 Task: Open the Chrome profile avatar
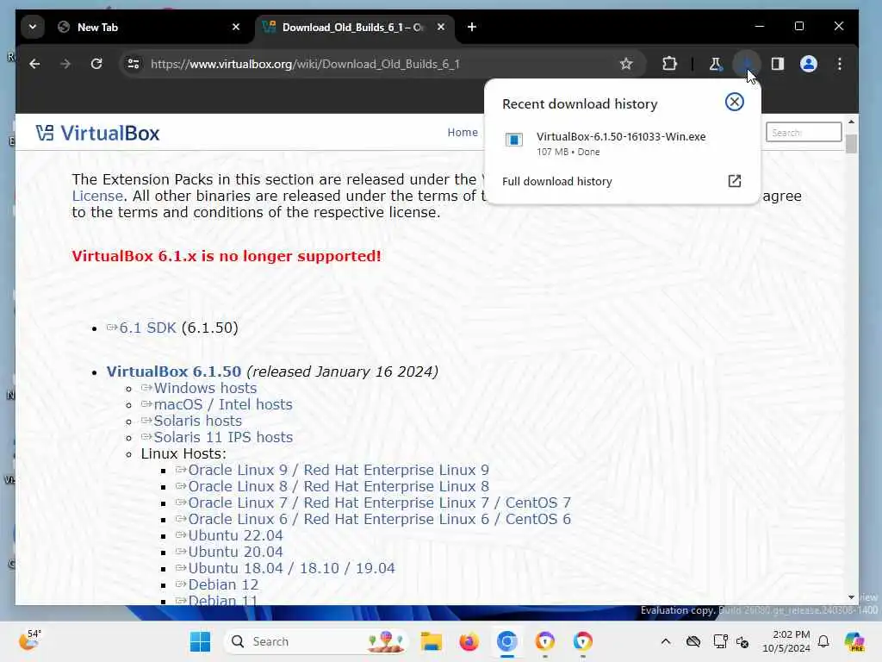(x=808, y=64)
